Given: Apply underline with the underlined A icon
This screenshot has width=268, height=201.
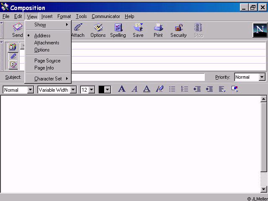Looking at the screenshot, I should pyautogui.click(x=147, y=89).
